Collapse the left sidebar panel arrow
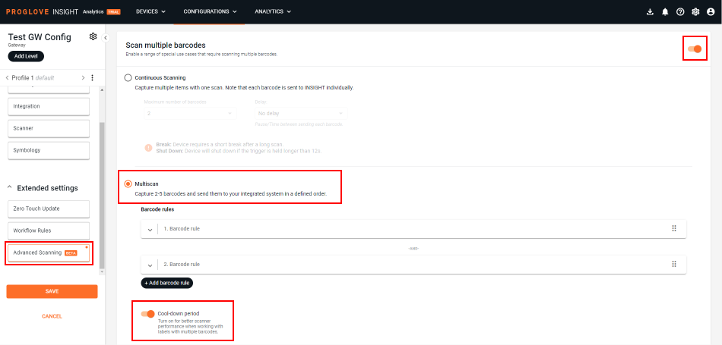Screen dimensions: 722x345 pos(105,38)
